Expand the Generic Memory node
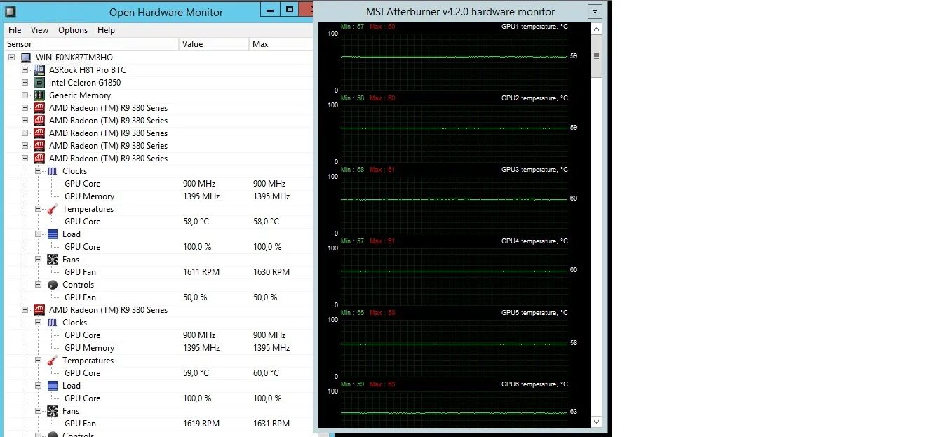 (25, 95)
